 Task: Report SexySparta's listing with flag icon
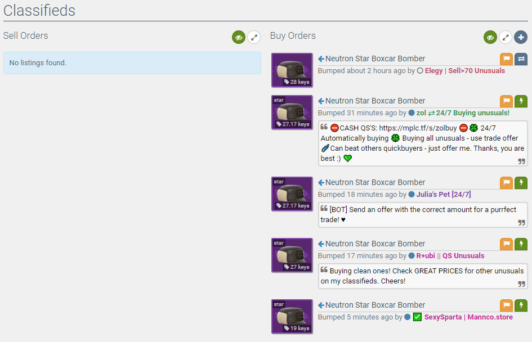506,305
